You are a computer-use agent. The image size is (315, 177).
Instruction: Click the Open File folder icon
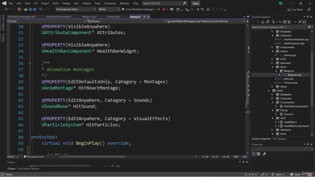tap(26, 9)
